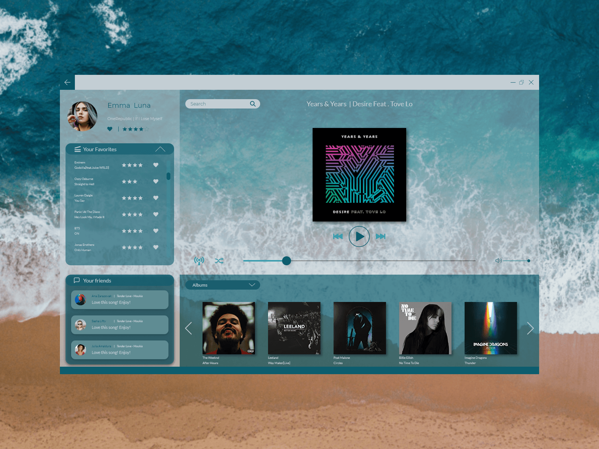Toggle heart on Emma Luna profile
Screen dimensions: 599x449
(110, 129)
